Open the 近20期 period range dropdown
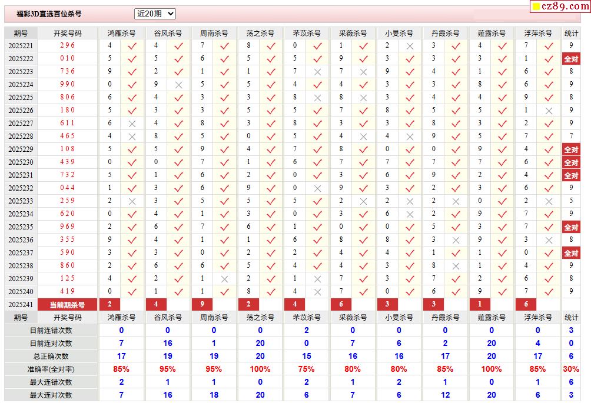591x403 pixels. 155,14
